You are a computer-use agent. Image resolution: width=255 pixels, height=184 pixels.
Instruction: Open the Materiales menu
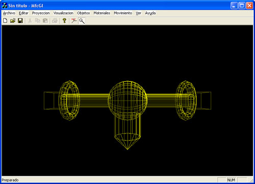click(x=102, y=13)
